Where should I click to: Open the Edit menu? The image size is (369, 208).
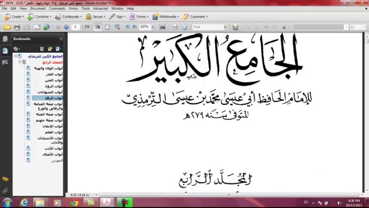[x=14, y=9]
